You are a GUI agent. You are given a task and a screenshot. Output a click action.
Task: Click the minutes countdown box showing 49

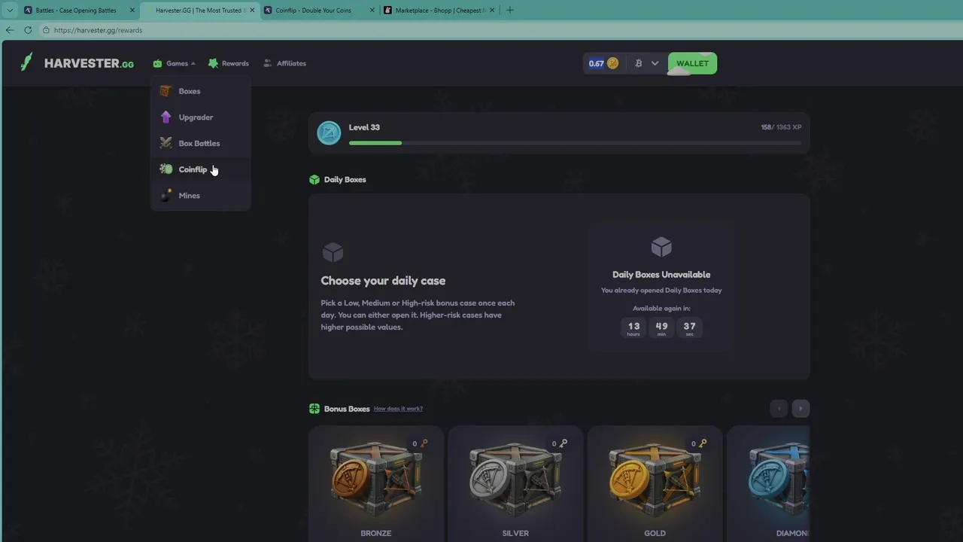click(661, 327)
